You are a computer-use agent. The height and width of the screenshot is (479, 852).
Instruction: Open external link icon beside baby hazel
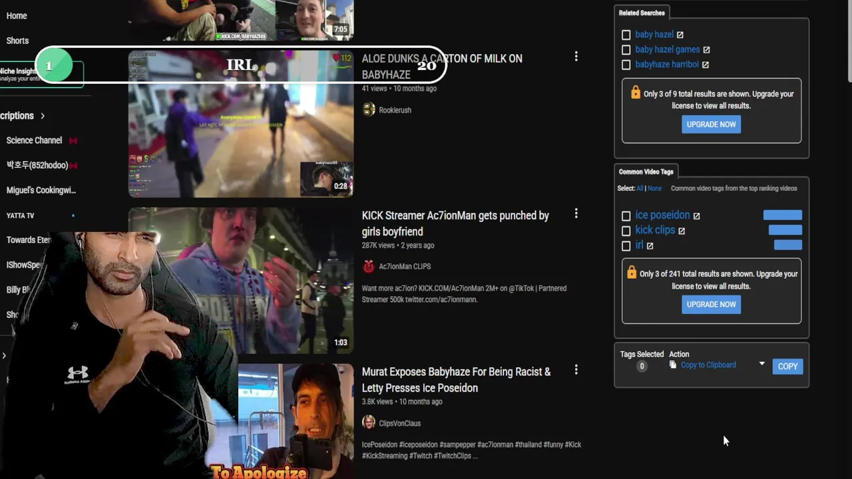point(680,35)
